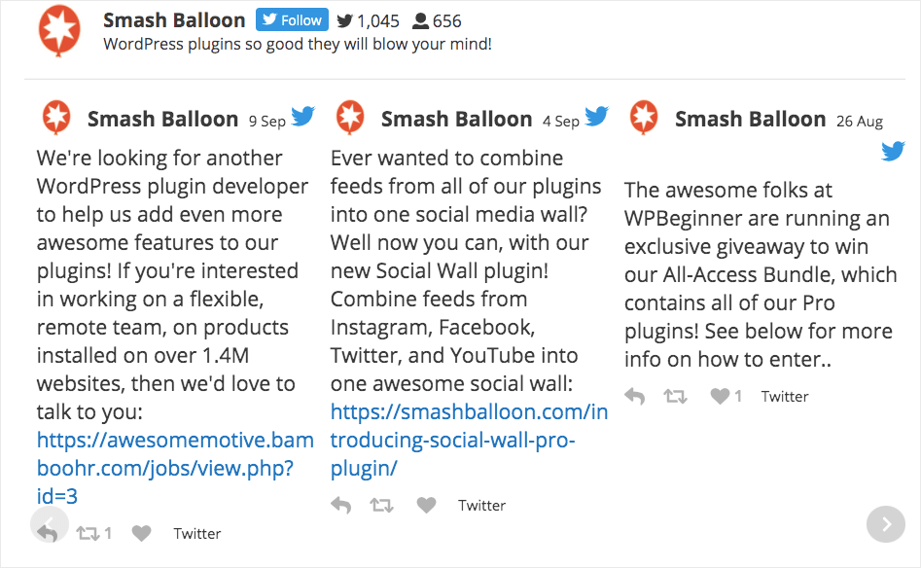Unlike the 26 Aug giveaway tweet
Screen dimensions: 921x568
point(720,396)
